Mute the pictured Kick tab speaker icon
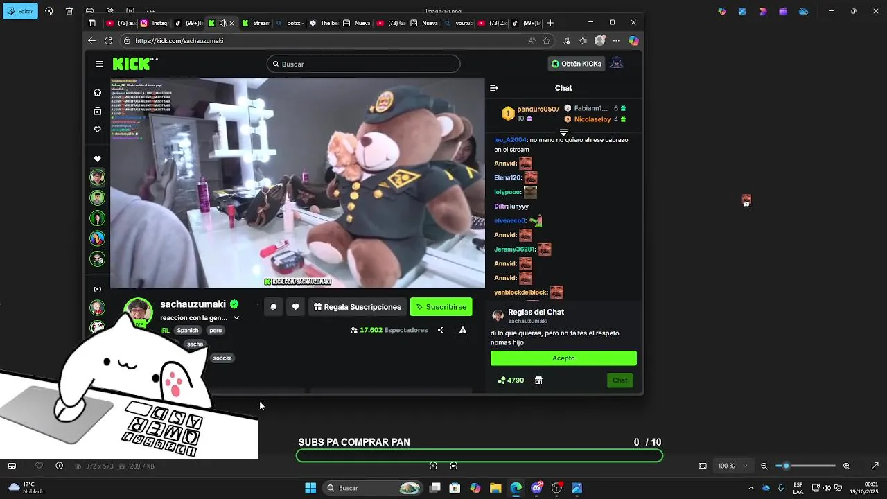Image resolution: width=887 pixels, height=499 pixels. (x=223, y=23)
